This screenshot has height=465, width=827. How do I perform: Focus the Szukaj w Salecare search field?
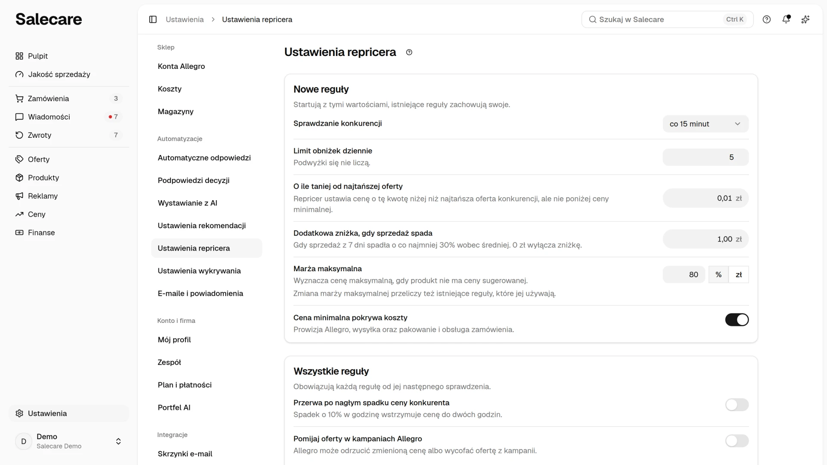click(x=667, y=19)
